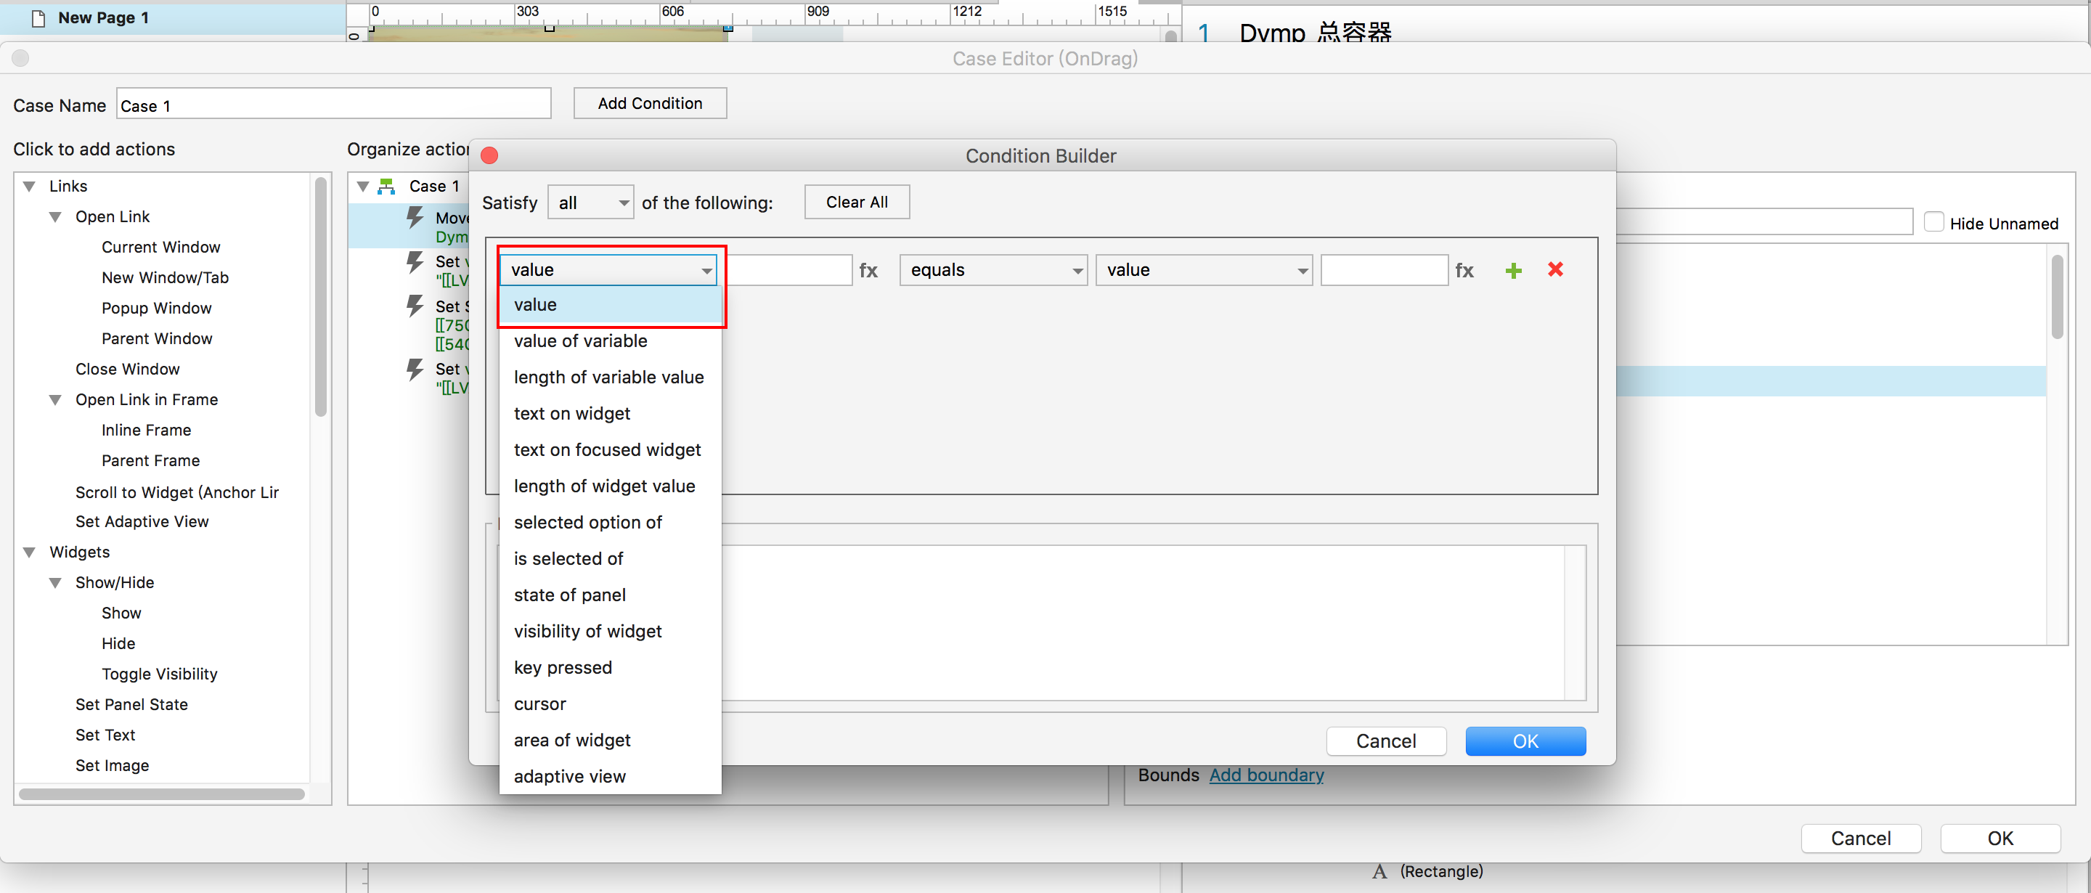Choose 'state of panel' option

point(569,595)
